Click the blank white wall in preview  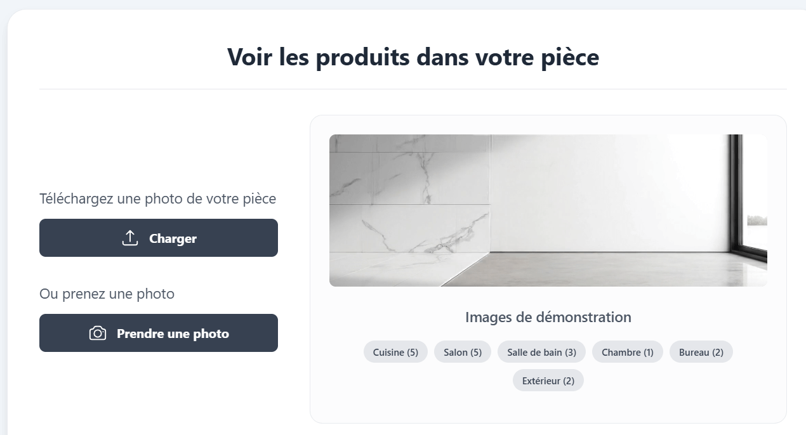[603, 190]
